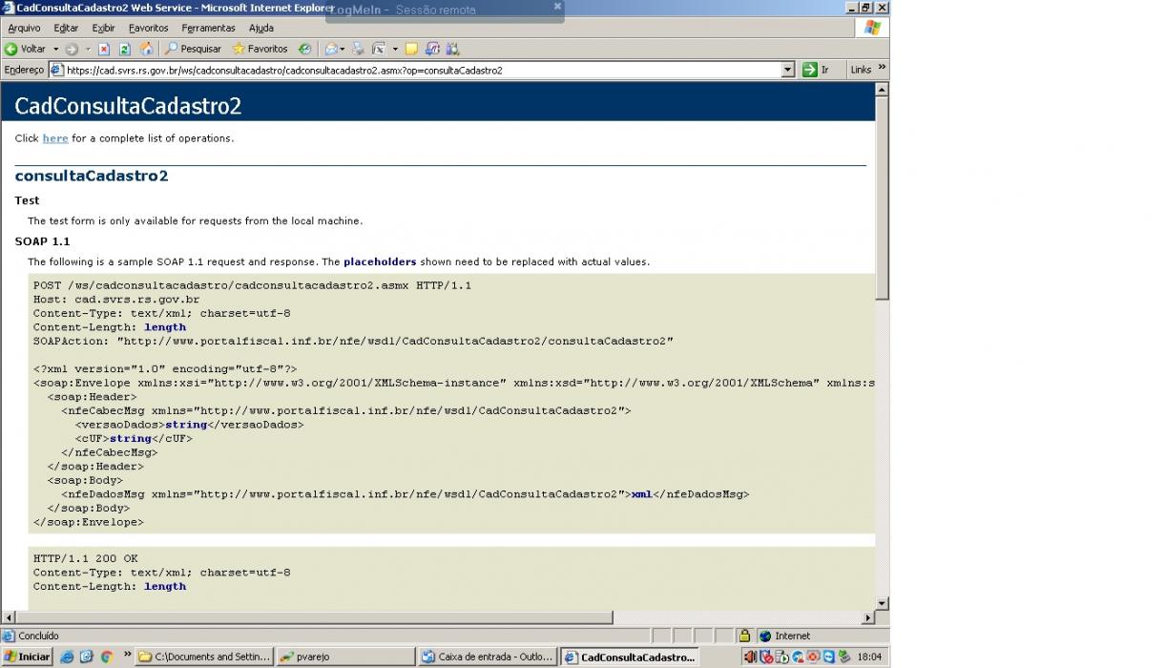Screen dimensions: 1165x668
Task: Click the 'Concluído' status bar text
Action: (38, 636)
